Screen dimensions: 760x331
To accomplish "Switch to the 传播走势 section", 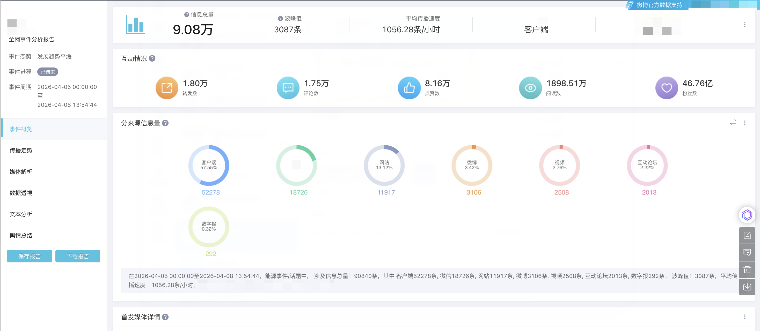I will [21, 150].
